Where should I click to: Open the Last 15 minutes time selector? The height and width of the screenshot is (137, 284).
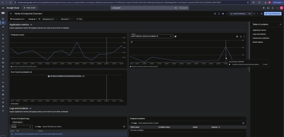[x=239, y=14]
